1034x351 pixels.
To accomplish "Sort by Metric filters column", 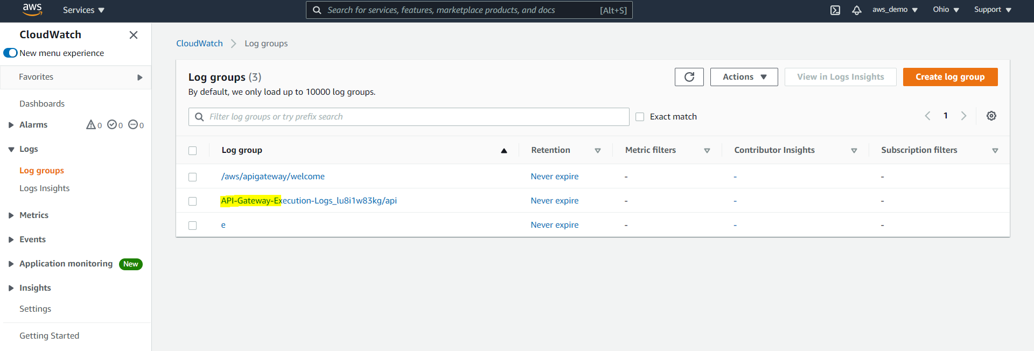I will [707, 151].
